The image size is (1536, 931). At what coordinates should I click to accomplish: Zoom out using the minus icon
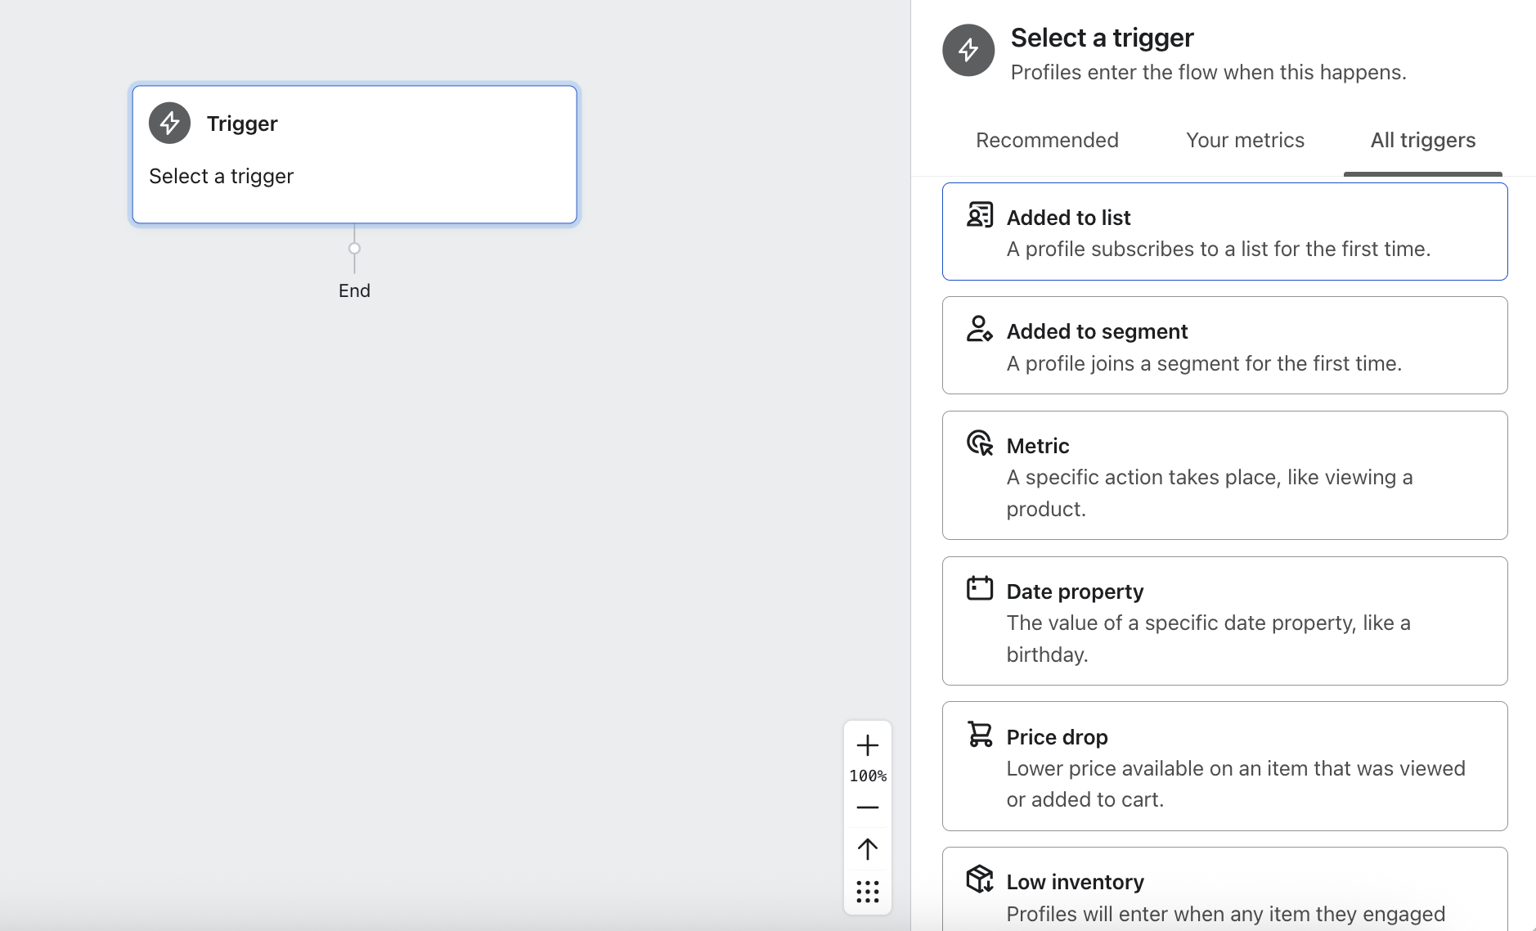click(867, 807)
